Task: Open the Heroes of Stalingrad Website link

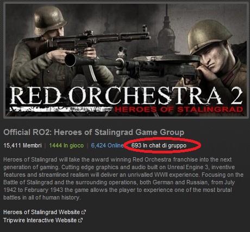Action: click(41, 212)
